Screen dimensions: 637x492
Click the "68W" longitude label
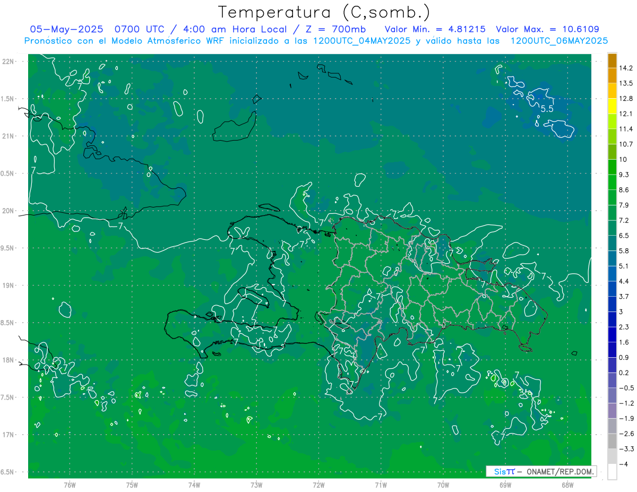pos(567,485)
